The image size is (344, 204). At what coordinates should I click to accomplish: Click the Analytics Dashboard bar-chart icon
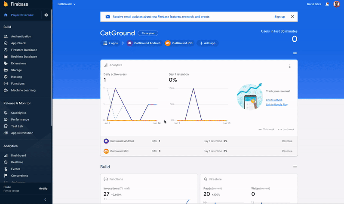coord(6,155)
